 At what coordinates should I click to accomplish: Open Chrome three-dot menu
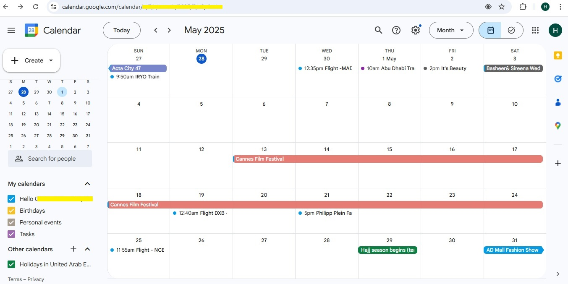[560, 7]
